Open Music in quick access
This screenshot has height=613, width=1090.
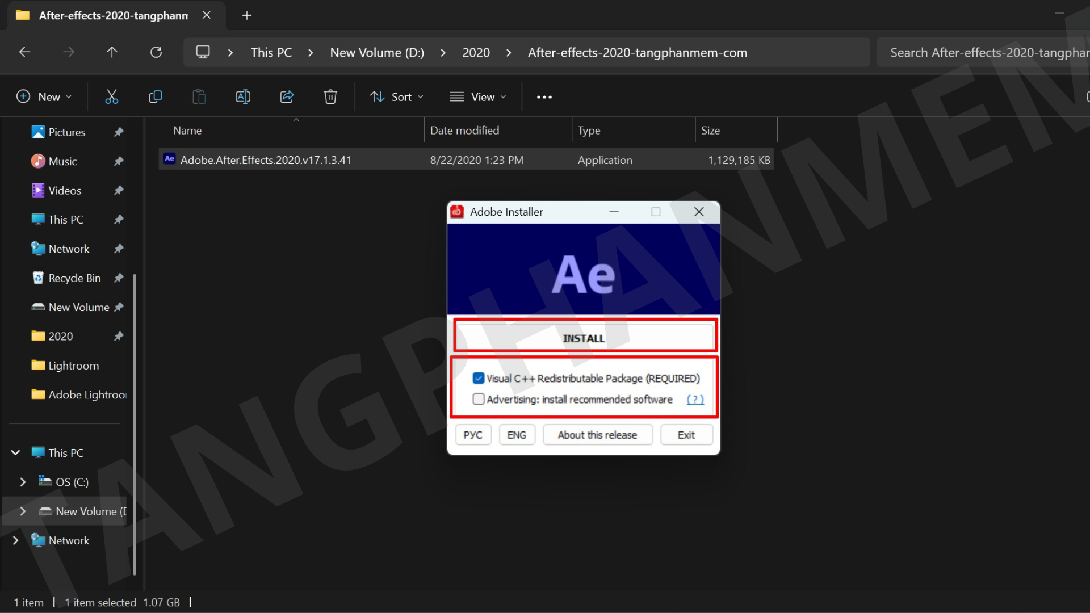(62, 161)
